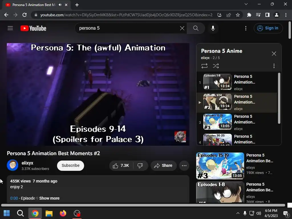Viewport: 292px width, 219px height.
Task: Mute the tab via speaker icon
Action: [60, 5]
